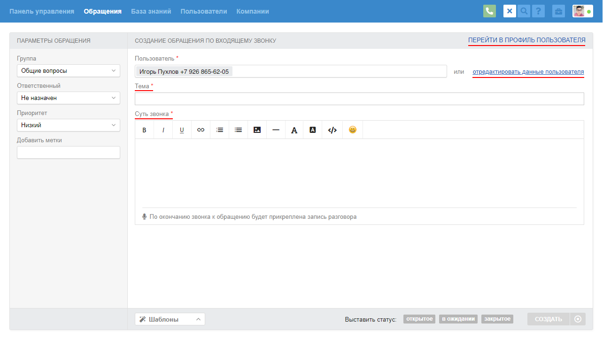Toggle code view in the editor
This screenshot has height=339, width=603.
[x=332, y=130]
